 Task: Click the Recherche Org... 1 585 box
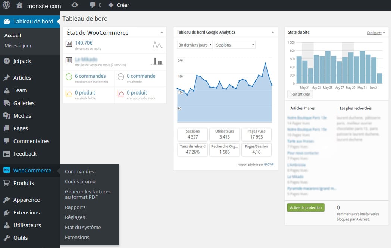[225, 149]
